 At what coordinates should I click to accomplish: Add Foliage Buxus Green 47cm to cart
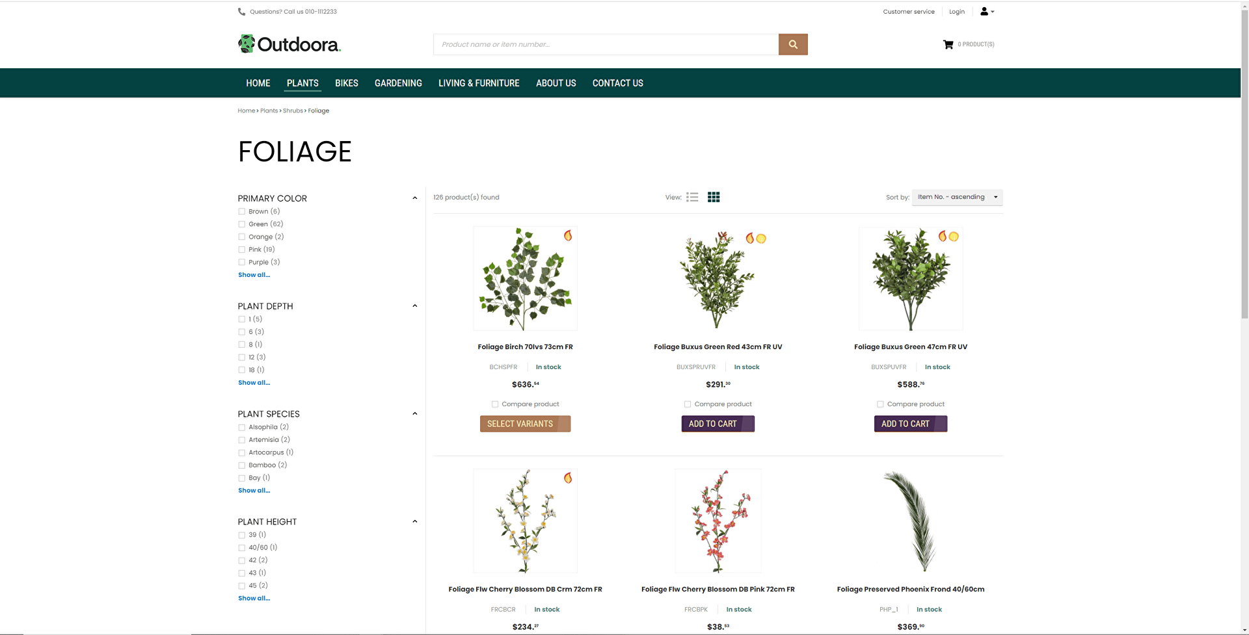coord(910,424)
